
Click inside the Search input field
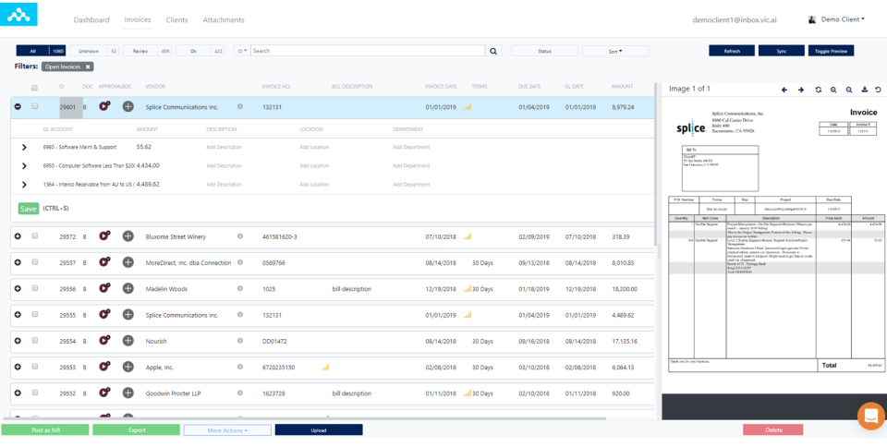[368, 51]
